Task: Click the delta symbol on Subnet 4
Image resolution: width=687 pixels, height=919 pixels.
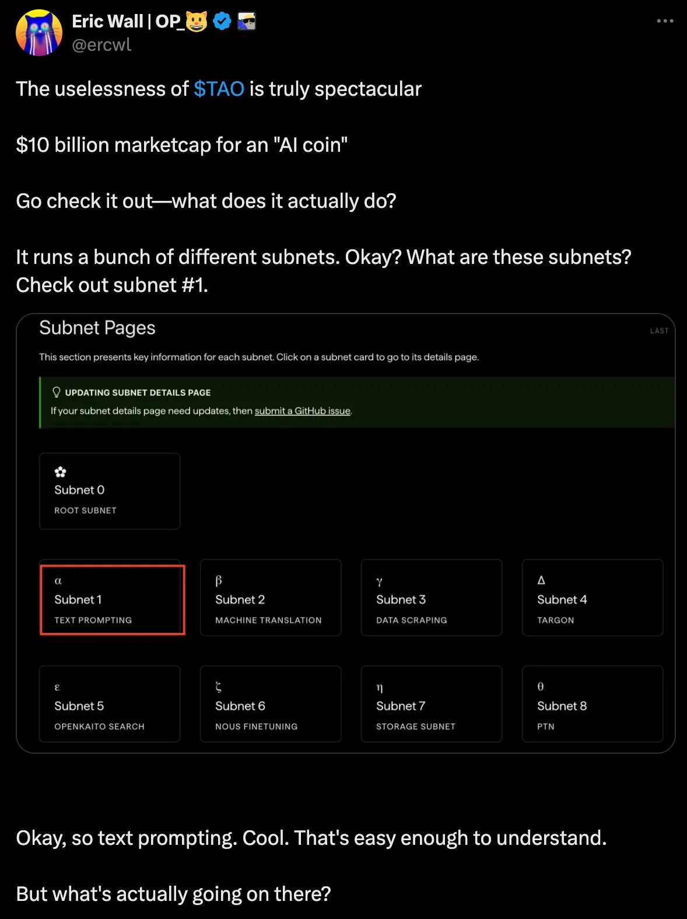Action: click(541, 580)
